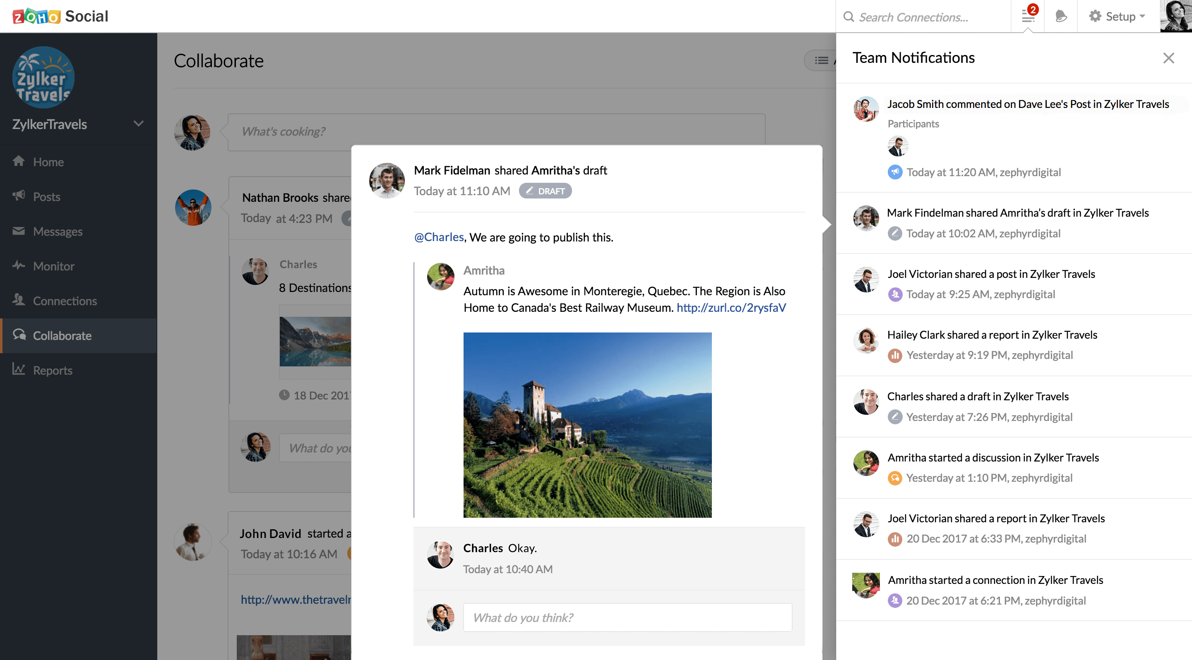Click the @Charles mention link
Viewport: 1192px width, 660px height.
(x=439, y=237)
